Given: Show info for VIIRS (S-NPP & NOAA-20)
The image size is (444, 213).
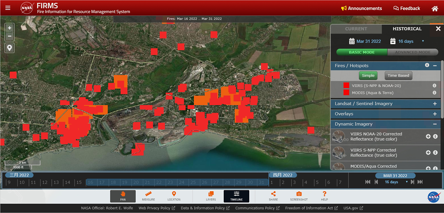Looking at the screenshot, I should pyautogui.click(x=434, y=86).
